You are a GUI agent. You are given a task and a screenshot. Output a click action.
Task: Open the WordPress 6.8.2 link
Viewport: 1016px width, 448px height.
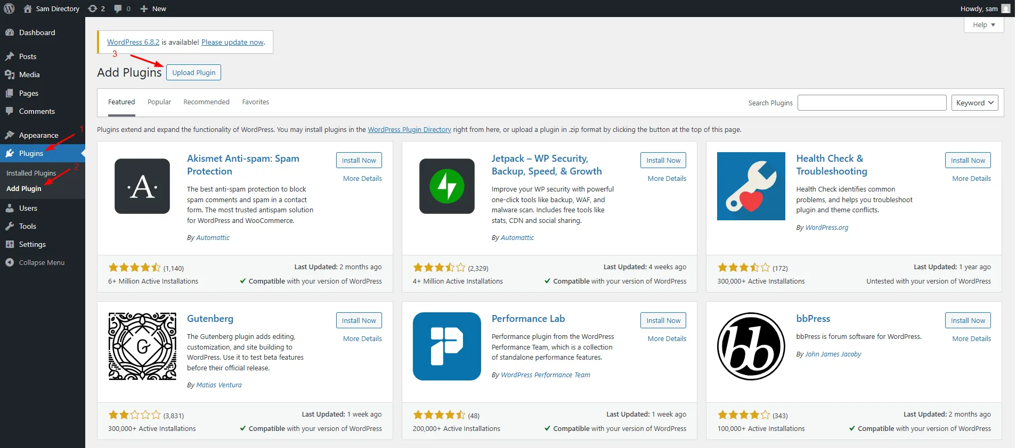click(x=133, y=42)
